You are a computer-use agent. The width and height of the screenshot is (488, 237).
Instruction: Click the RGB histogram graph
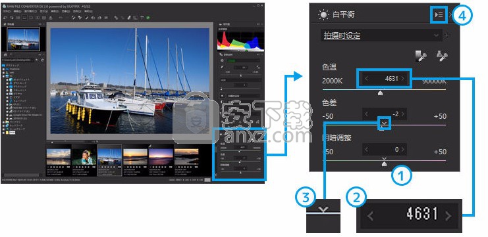coord(240,40)
